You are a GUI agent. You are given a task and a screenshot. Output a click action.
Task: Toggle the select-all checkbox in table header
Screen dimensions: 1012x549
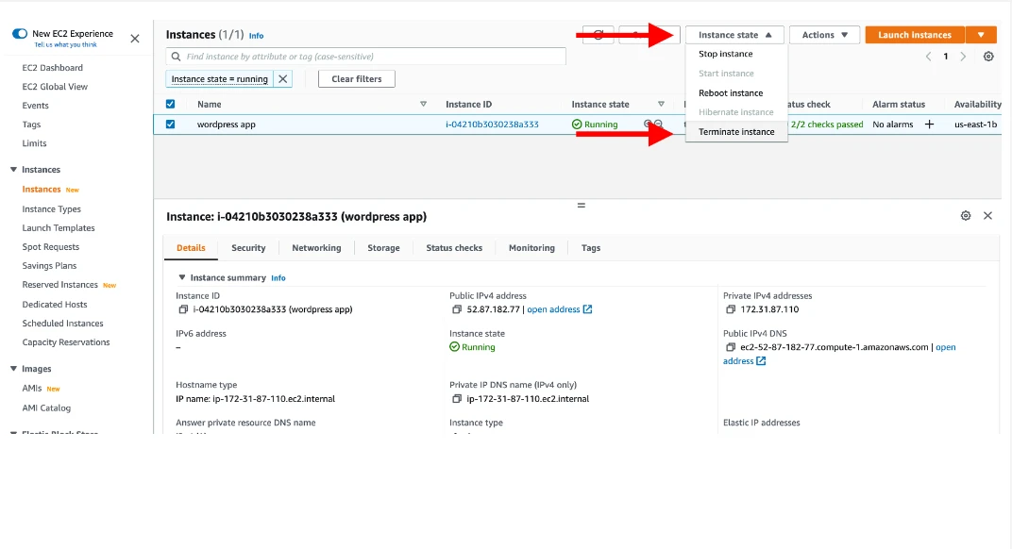tap(170, 104)
